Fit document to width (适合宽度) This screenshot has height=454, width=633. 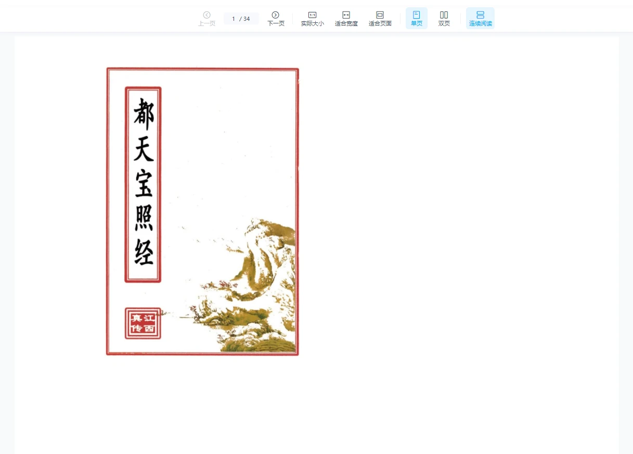(346, 18)
